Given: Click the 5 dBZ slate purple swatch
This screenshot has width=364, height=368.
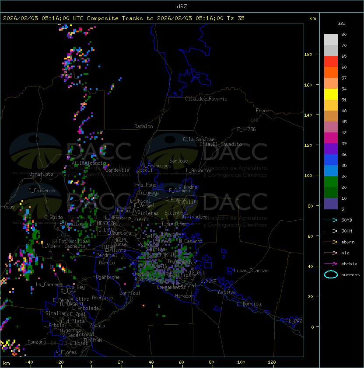Looking at the screenshot, I should pyautogui.click(x=331, y=204).
